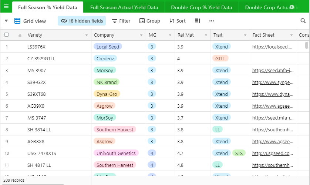Image resolution: width=310 pixels, height=185 pixels.
Task: Open Rel Mat column dropdown arrow
Action: coord(206,35)
